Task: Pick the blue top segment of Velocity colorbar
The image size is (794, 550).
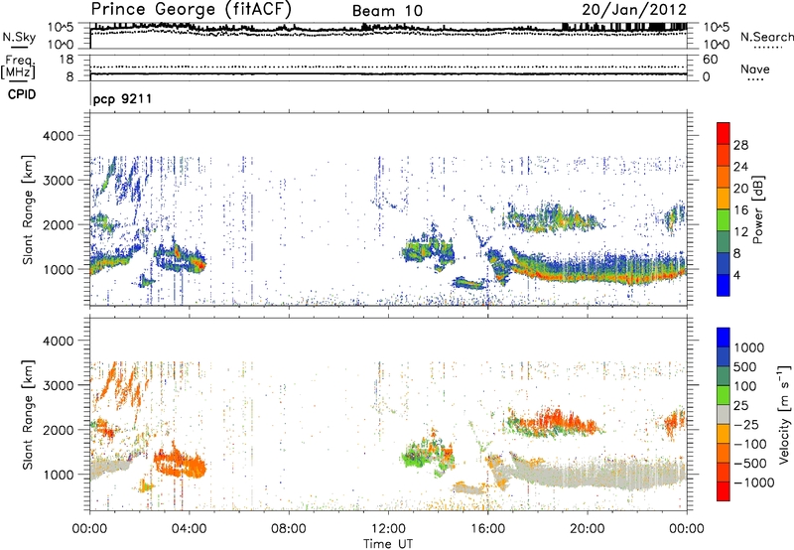Action: click(x=724, y=338)
